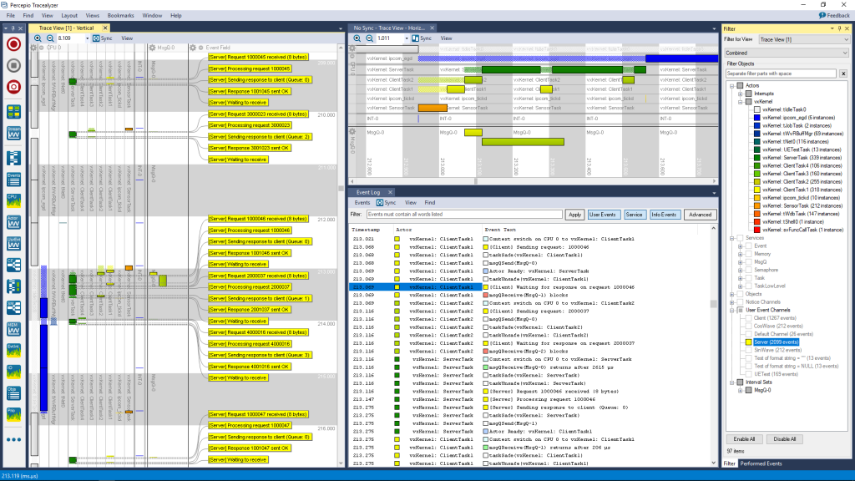Open the CF communication flow icon
The height and width of the screenshot is (481, 855).
[13, 265]
